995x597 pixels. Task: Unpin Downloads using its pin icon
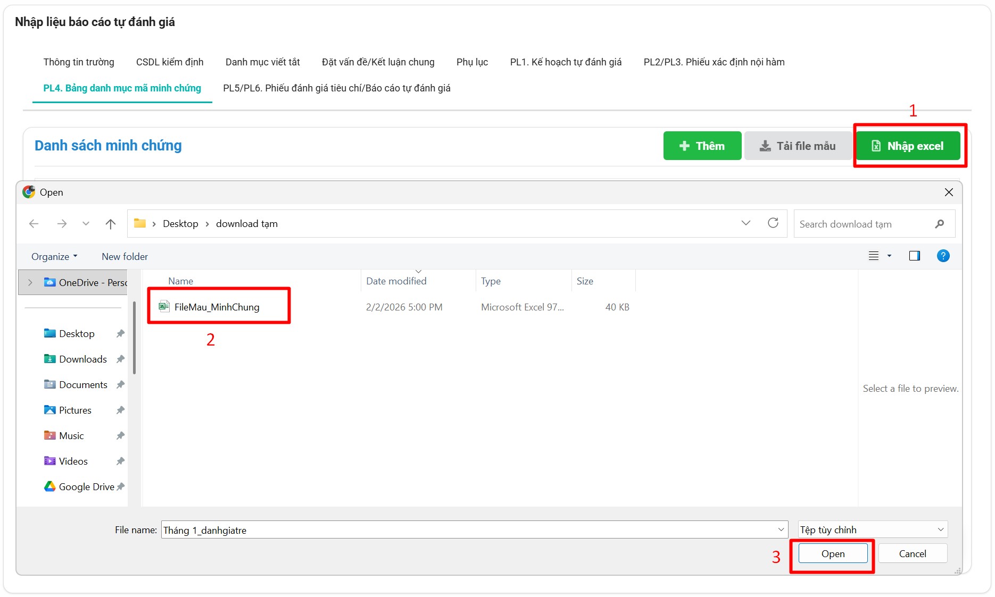click(x=121, y=359)
